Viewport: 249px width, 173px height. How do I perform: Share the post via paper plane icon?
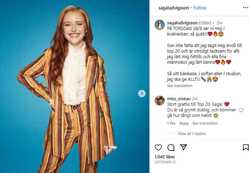[183, 147]
